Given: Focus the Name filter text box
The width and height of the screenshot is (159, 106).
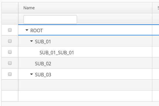Looking at the screenshot, I should pyautogui.click(x=50, y=19).
